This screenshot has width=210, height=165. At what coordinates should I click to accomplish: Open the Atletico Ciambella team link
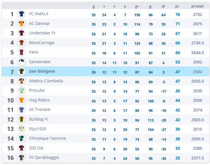46,81
